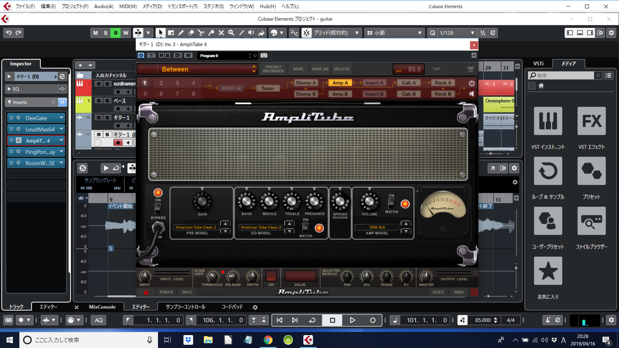
Task: Open the LoudMax64 insert dropdown arrow
Action: coord(61,129)
